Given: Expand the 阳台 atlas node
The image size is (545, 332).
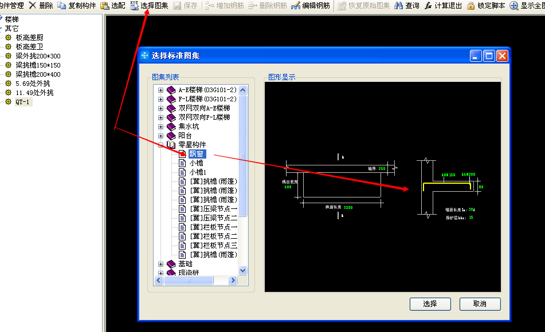Looking at the screenshot, I should (x=160, y=136).
